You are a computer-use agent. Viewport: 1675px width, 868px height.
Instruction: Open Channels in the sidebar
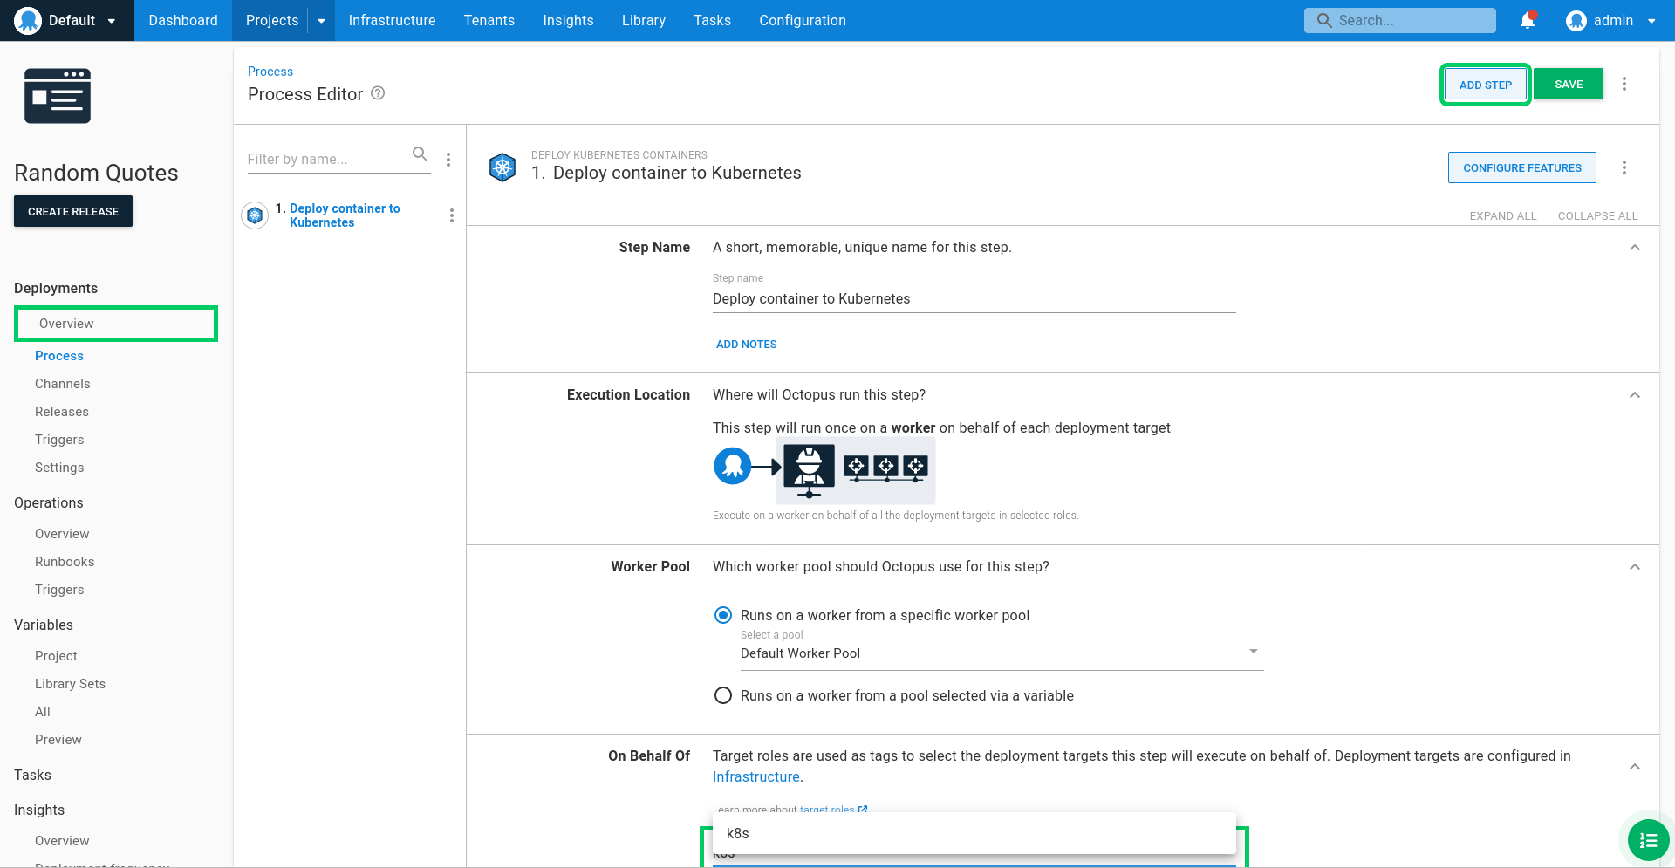[x=63, y=384]
